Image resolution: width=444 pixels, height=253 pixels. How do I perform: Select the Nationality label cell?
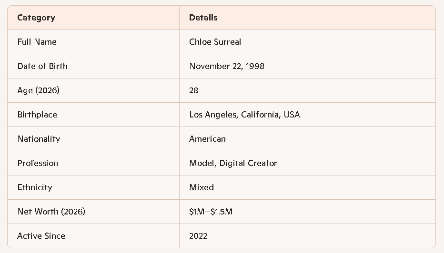coord(39,139)
